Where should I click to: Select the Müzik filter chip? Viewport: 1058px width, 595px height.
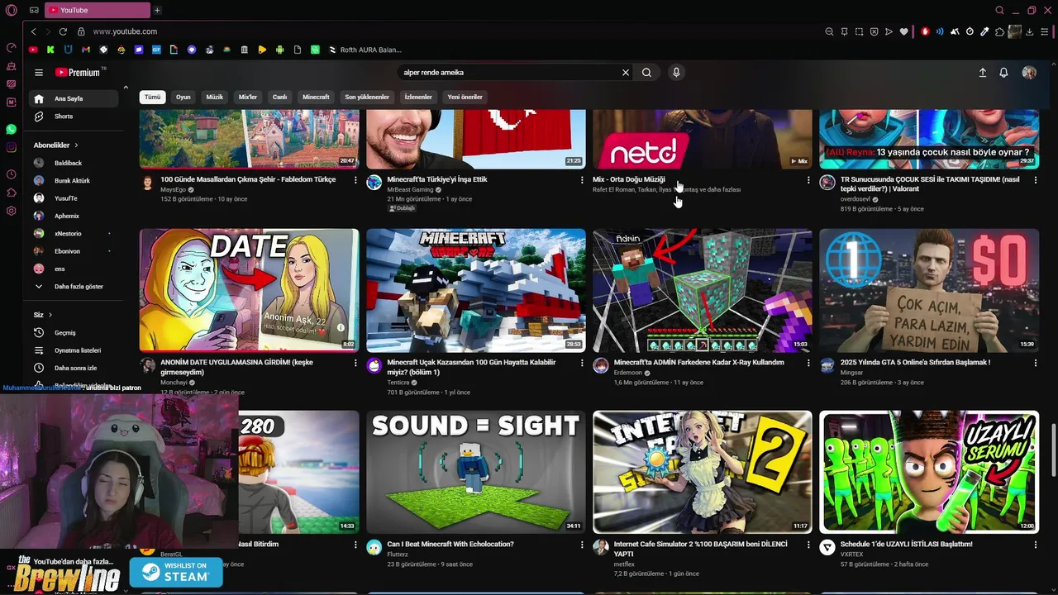tap(215, 97)
